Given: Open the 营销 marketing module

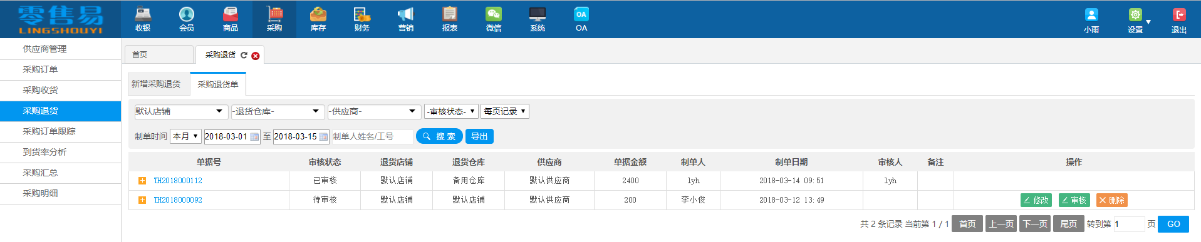Looking at the screenshot, I should coord(406,19).
